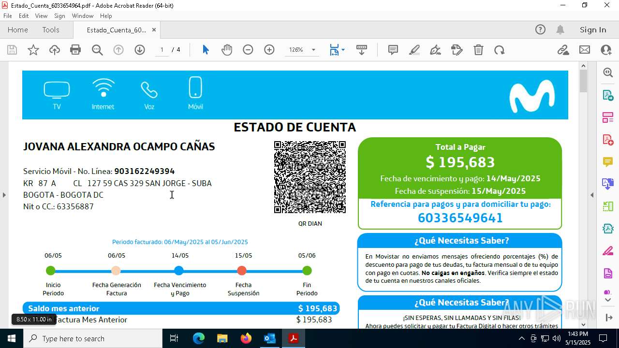The image size is (619, 348).
Task: Go to previous page arrow
Action: pyautogui.click(x=118, y=50)
